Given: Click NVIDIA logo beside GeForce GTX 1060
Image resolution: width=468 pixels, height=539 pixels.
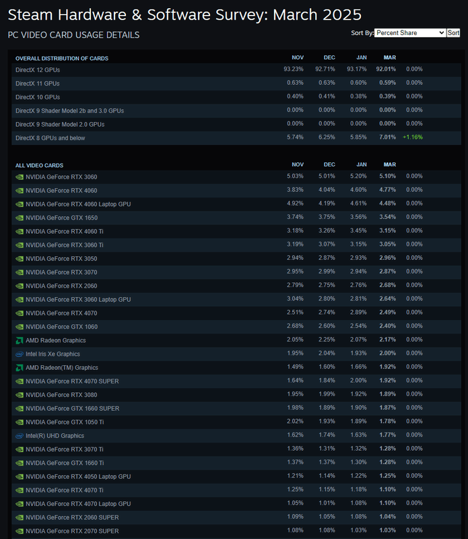Looking at the screenshot, I should click(x=20, y=327).
